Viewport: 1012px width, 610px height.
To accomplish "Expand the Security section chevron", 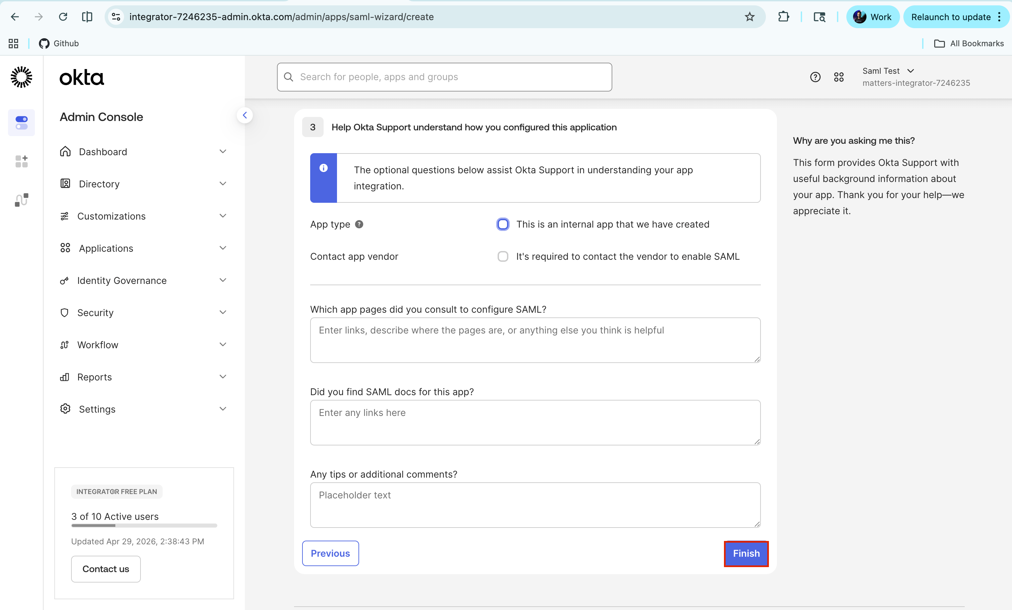I will pos(223,312).
